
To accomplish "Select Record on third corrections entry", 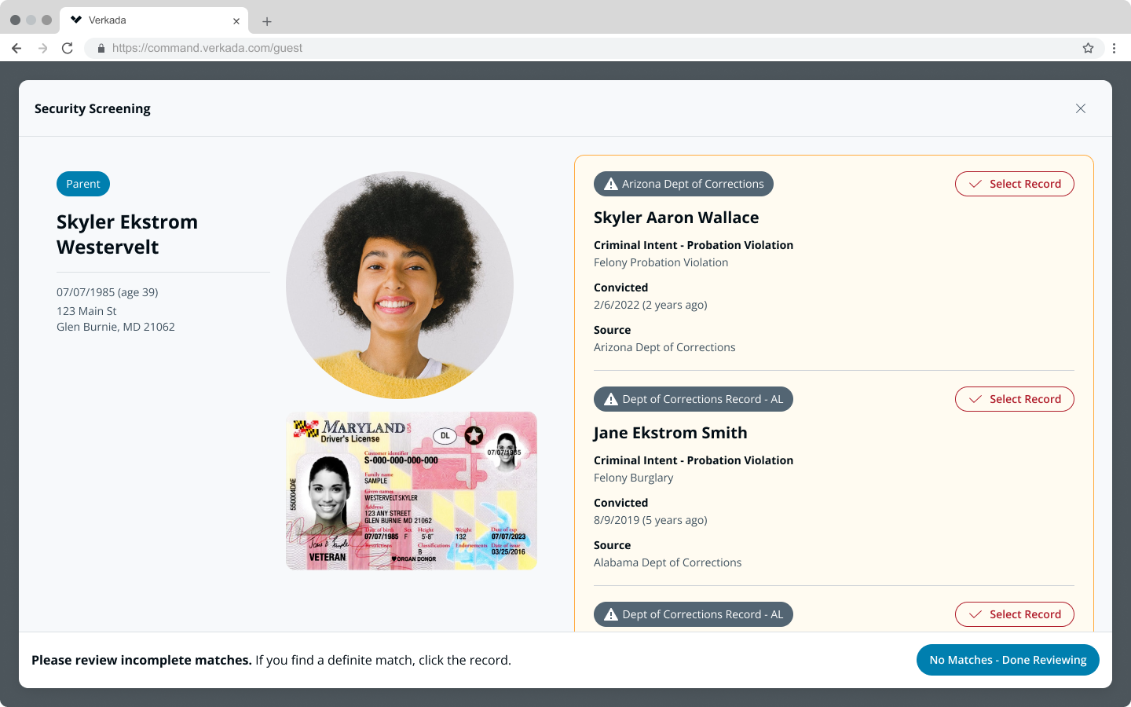I will pyautogui.click(x=1014, y=614).
